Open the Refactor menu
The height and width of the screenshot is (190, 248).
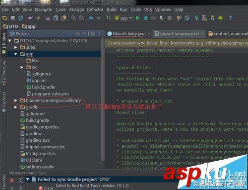pyautogui.click(x=95, y=9)
